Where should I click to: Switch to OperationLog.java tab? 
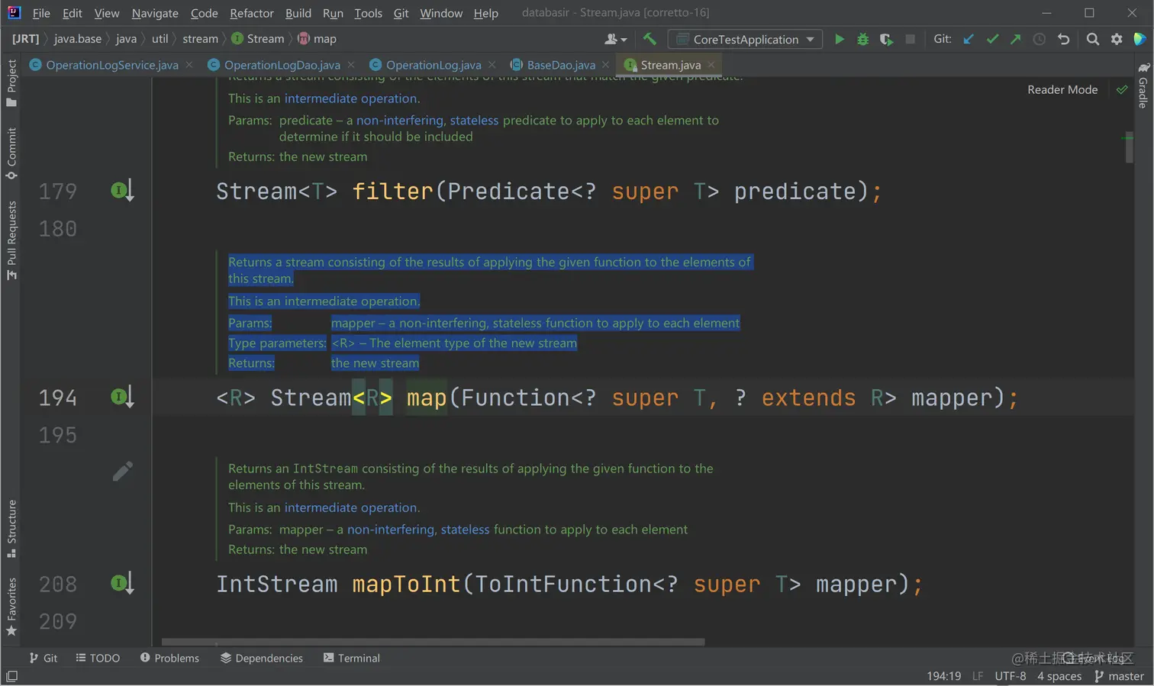[x=433, y=65]
